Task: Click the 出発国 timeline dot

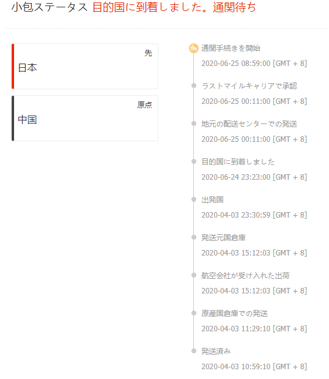Action: [x=194, y=199]
